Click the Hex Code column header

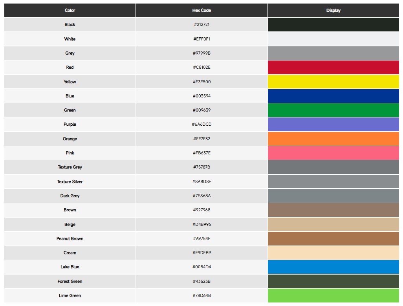point(201,11)
